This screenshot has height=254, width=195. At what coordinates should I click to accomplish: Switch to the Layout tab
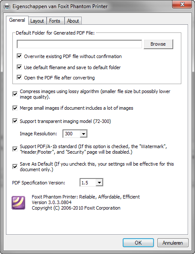(37, 21)
